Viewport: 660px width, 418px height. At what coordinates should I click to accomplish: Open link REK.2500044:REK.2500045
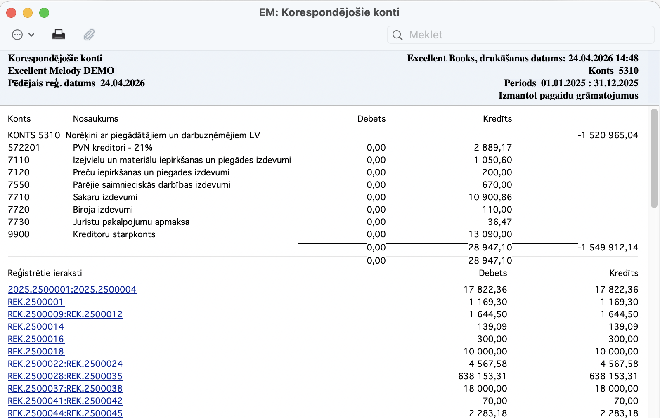[65, 413]
